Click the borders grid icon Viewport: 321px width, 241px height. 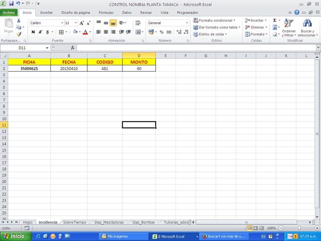[61, 32]
